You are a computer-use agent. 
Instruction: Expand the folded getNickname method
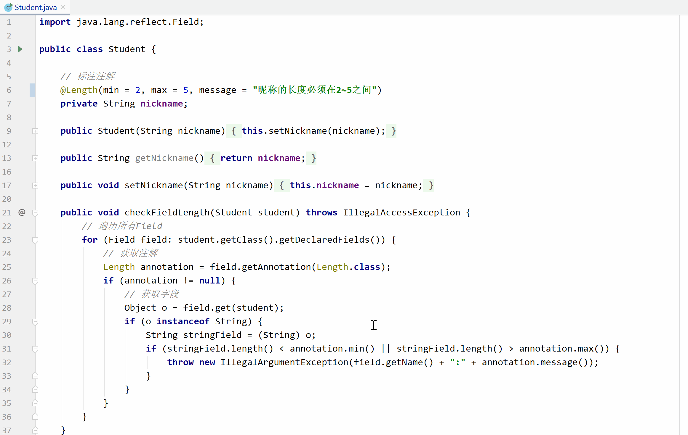tap(35, 158)
